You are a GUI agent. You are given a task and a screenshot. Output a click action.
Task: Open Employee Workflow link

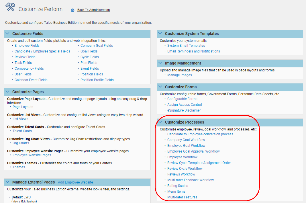182,157
